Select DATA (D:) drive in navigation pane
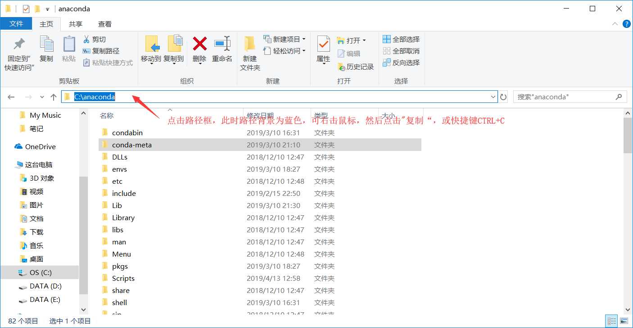The width and height of the screenshot is (633, 328). click(45, 286)
